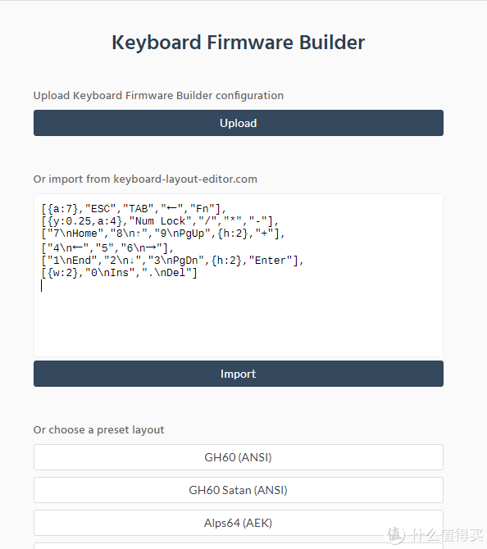Select the GH60 (ANSI) preset layout

point(239,457)
